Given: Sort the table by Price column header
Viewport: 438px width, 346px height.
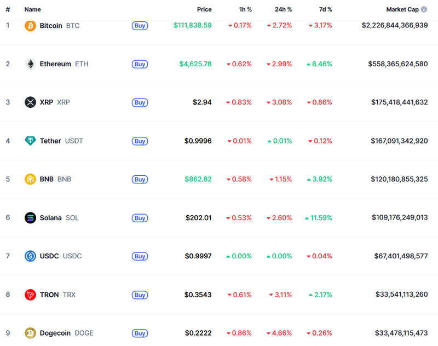Looking at the screenshot, I should point(204,10).
